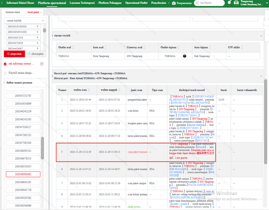Select order number 200345552785
This screenshot has width=269, height=210.
pyautogui.click(x=23, y=96)
